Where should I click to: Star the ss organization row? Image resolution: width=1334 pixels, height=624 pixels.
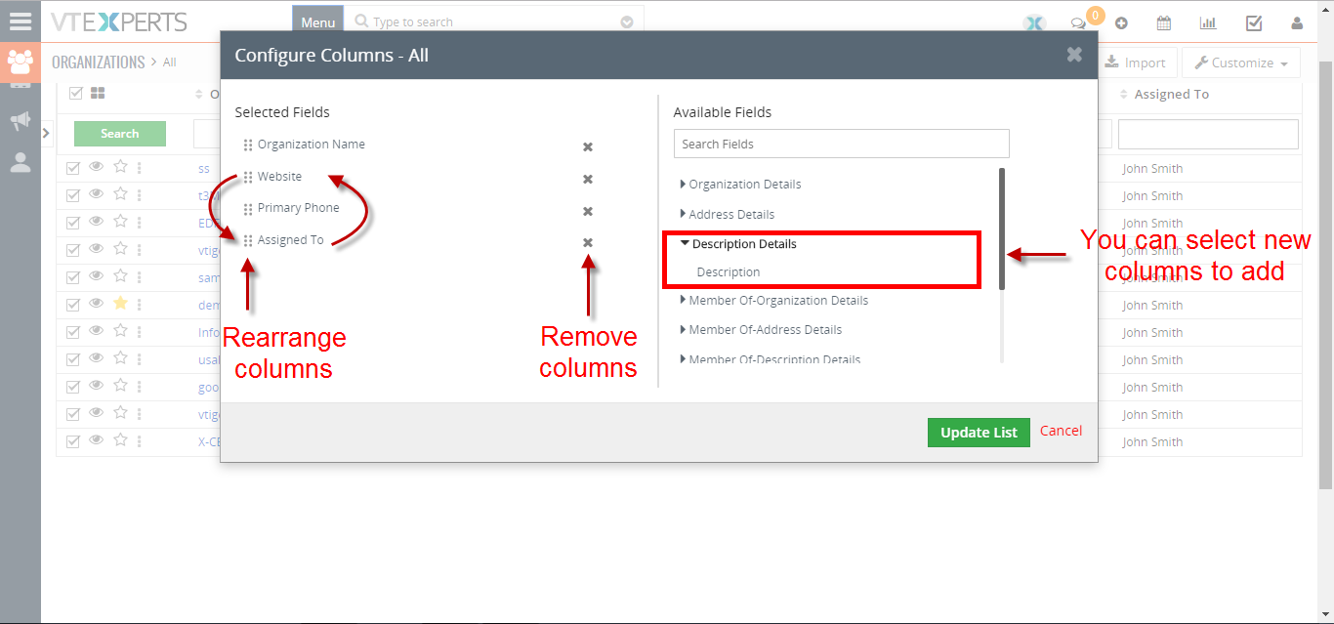pos(120,167)
